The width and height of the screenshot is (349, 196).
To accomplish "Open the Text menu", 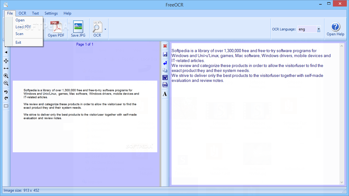I will click(x=35, y=13).
